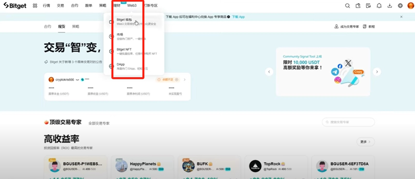
Task: Click 成为交易专家 link
Action: click(349, 27)
